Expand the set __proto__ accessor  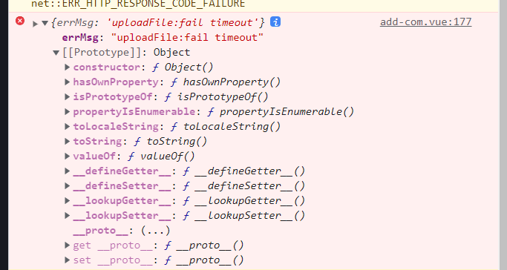[x=67, y=260]
